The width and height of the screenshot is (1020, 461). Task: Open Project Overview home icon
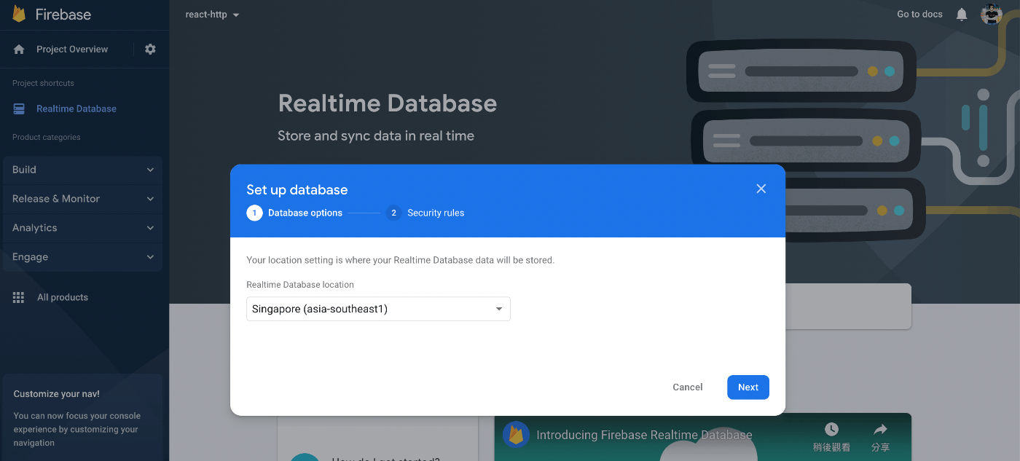pos(19,50)
